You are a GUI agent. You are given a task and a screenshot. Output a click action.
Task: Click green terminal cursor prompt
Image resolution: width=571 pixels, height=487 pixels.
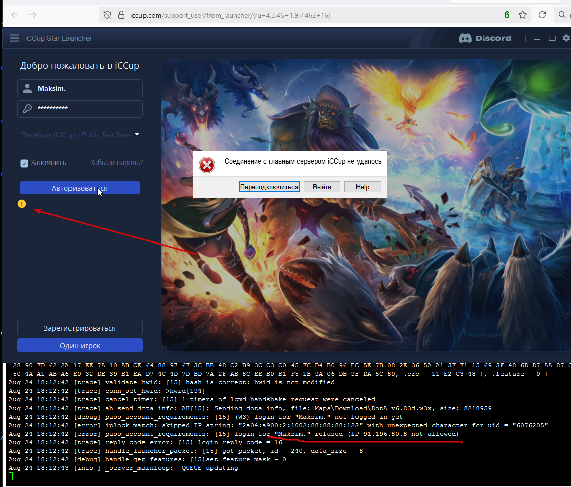[11, 476]
